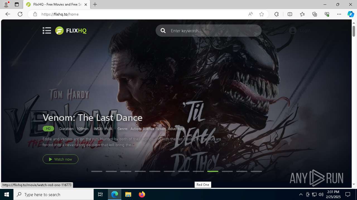Image resolution: width=357 pixels, height=200 pixels.
Task: Open Venom: The Last Dance title
Action: [x=93, y=117]
